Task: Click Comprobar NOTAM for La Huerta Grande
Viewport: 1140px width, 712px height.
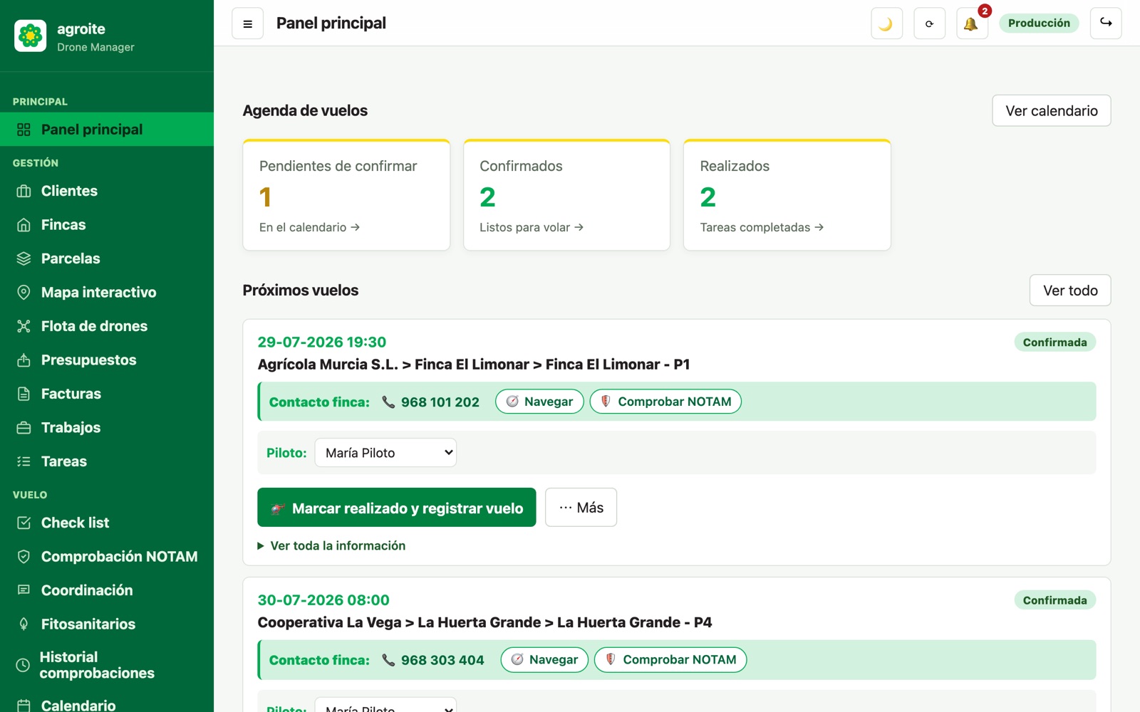Action: pos(670,659)
